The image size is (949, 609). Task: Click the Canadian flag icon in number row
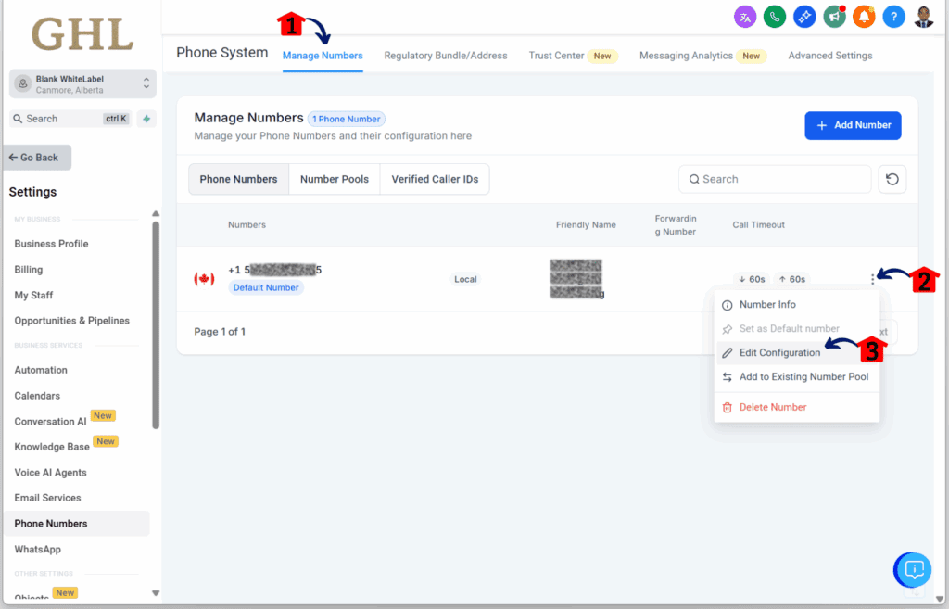tap(204, 279)
